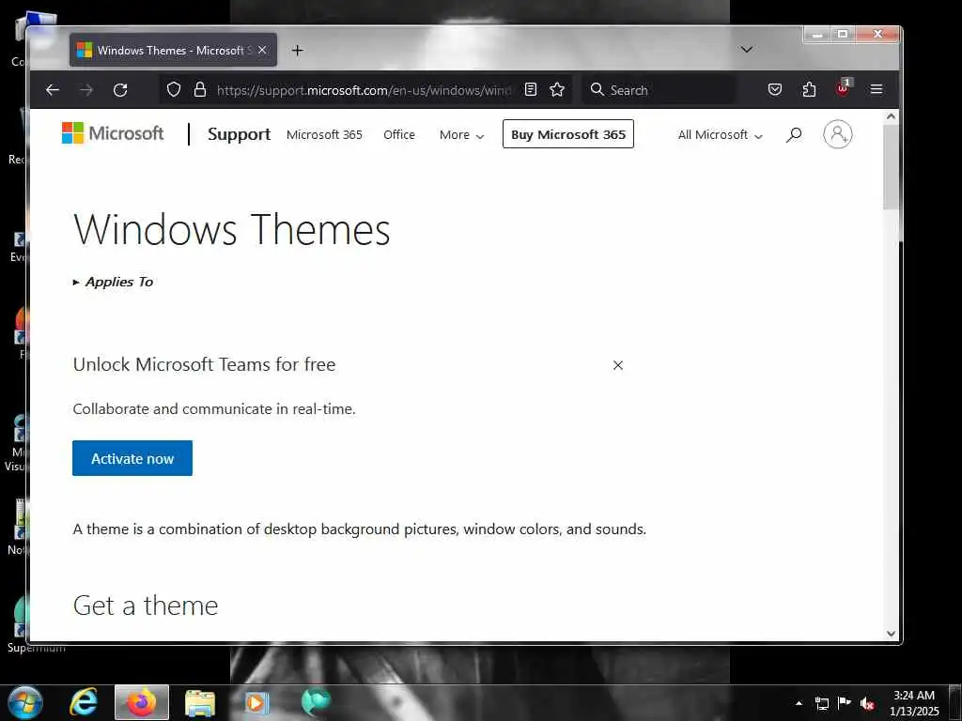Click the Microsoft logo on the page
Image resolution: width=962 pixels, height=721 pixels.
[113, 133]
